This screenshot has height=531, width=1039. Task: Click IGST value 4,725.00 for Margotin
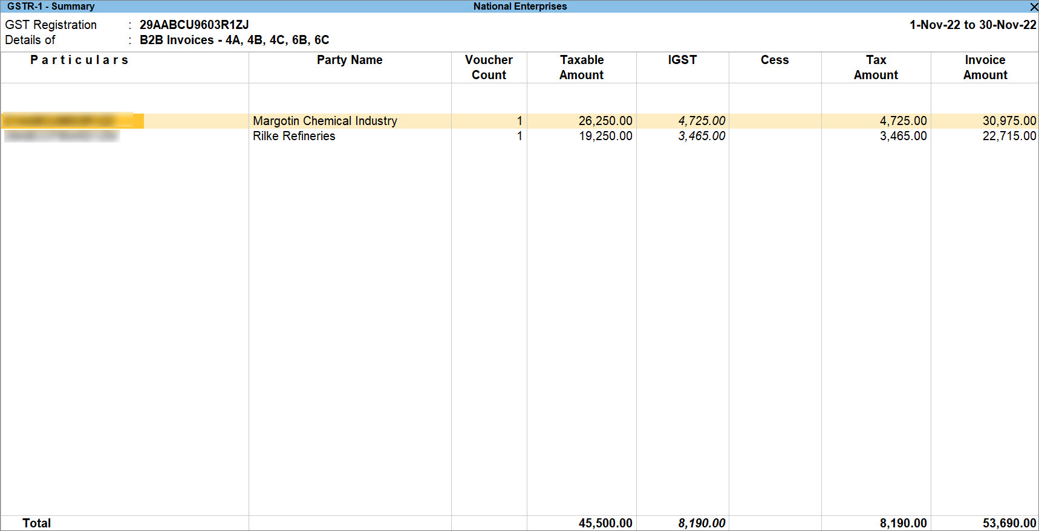(x=702, y=121)
